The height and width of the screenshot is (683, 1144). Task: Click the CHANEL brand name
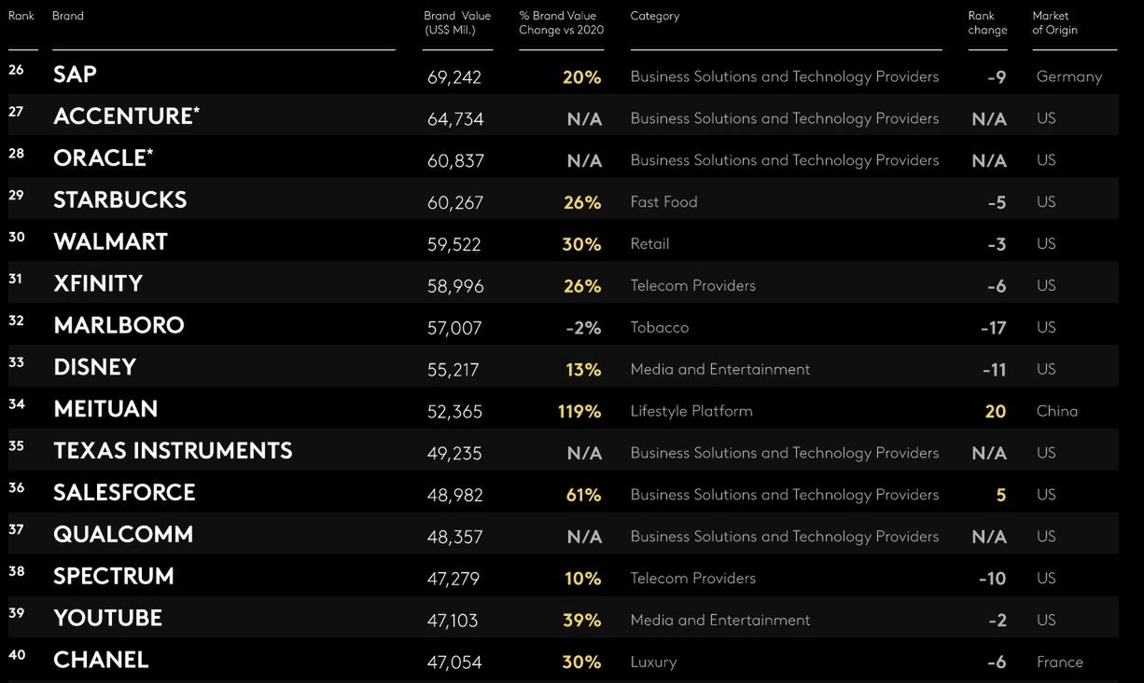101,660
